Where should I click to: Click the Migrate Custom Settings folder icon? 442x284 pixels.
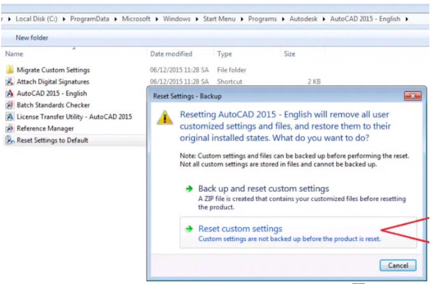click(x=9, y=70)
